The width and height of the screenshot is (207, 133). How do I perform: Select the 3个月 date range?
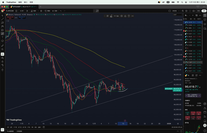tap(20, 127)
